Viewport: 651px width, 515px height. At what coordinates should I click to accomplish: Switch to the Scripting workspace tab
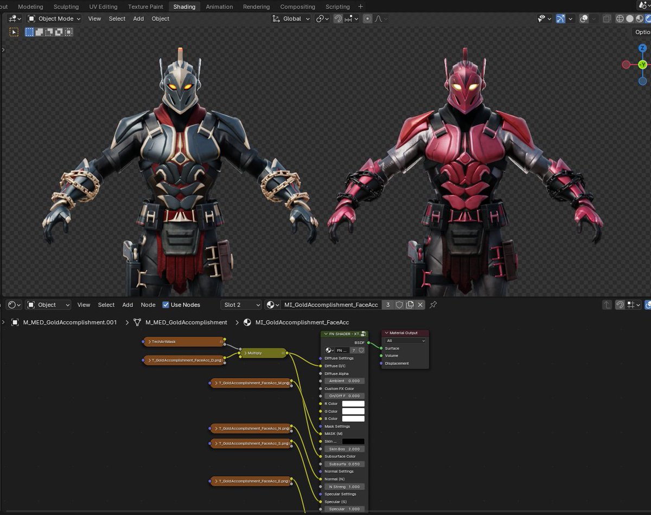tap(337, 7)
